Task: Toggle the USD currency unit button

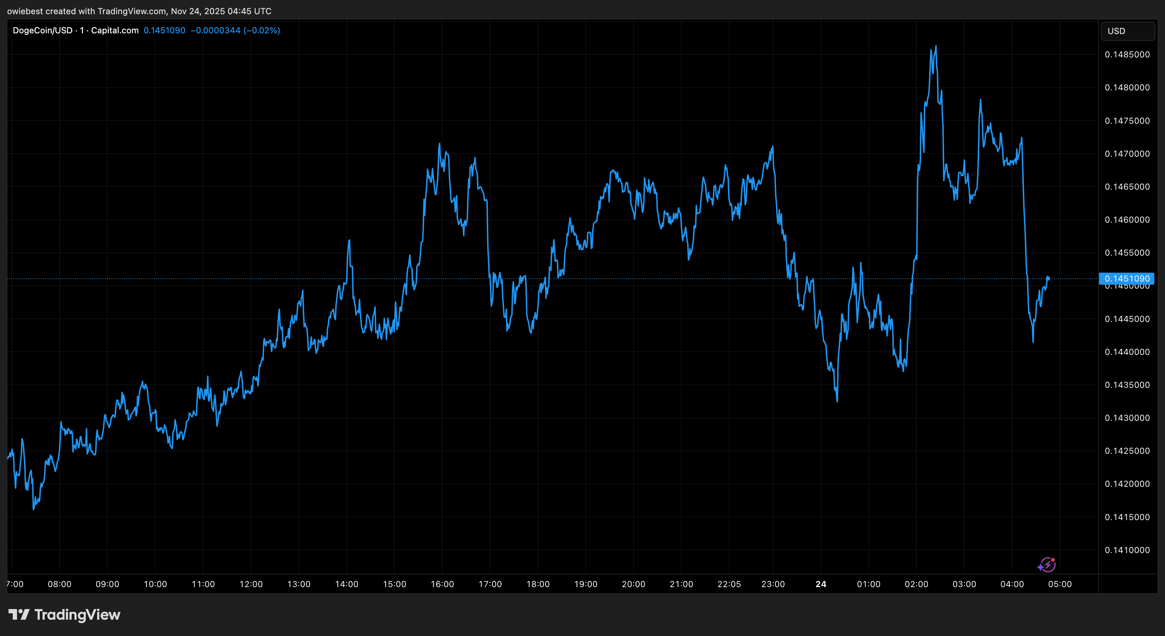Action: pos(1127,31)
